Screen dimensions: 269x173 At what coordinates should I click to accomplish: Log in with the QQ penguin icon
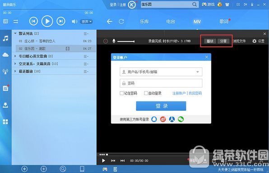154,119
